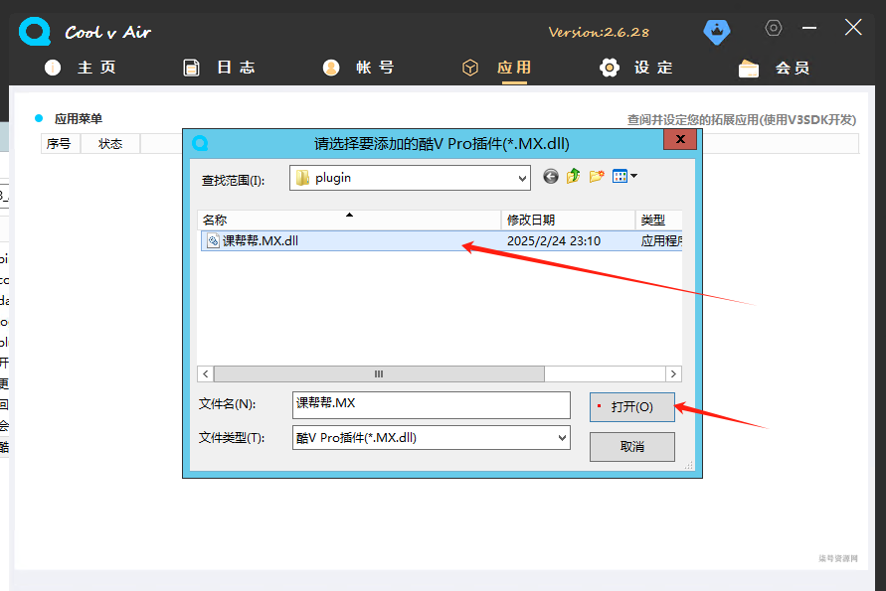Switch to the 主页 tab
The height and width of the screenshot is (591, 886).
coord(82,68)
